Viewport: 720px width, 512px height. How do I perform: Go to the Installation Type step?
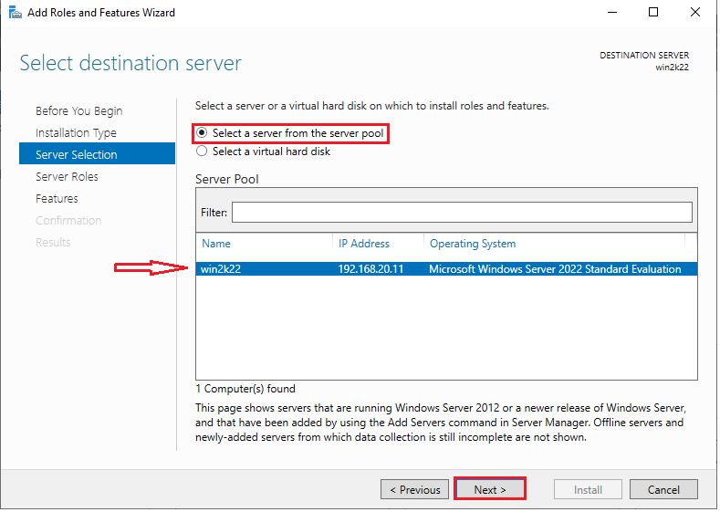click(76, 133)
